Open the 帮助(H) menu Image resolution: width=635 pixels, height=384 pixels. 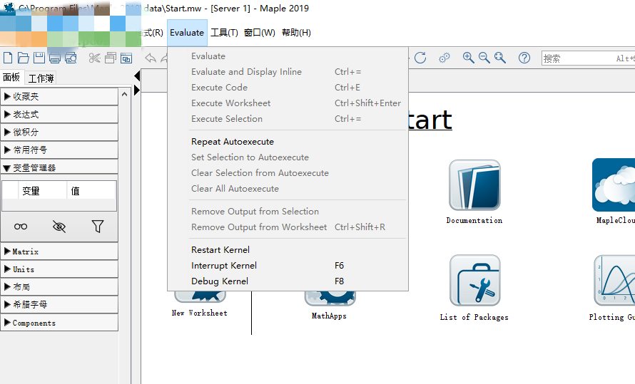point(296,33)
